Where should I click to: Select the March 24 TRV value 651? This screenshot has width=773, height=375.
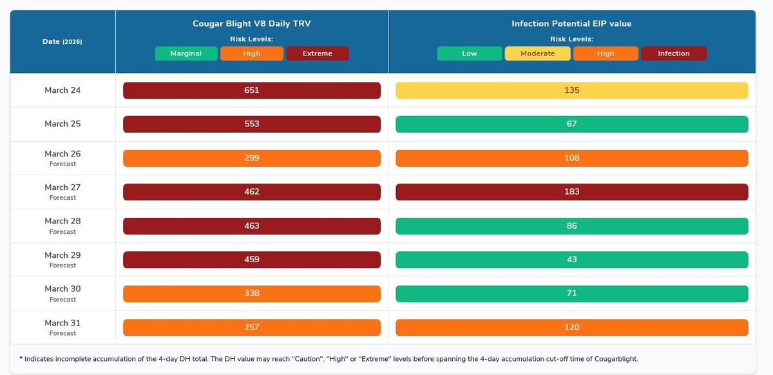click(x=251, y=90)
